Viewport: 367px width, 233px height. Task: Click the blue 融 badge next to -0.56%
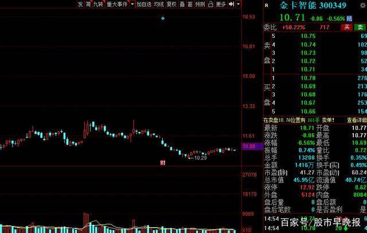(349, 18)
